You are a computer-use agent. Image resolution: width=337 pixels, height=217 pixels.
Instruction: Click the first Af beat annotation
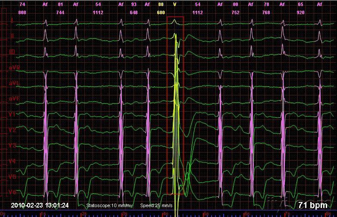click(x=46, y=4)
